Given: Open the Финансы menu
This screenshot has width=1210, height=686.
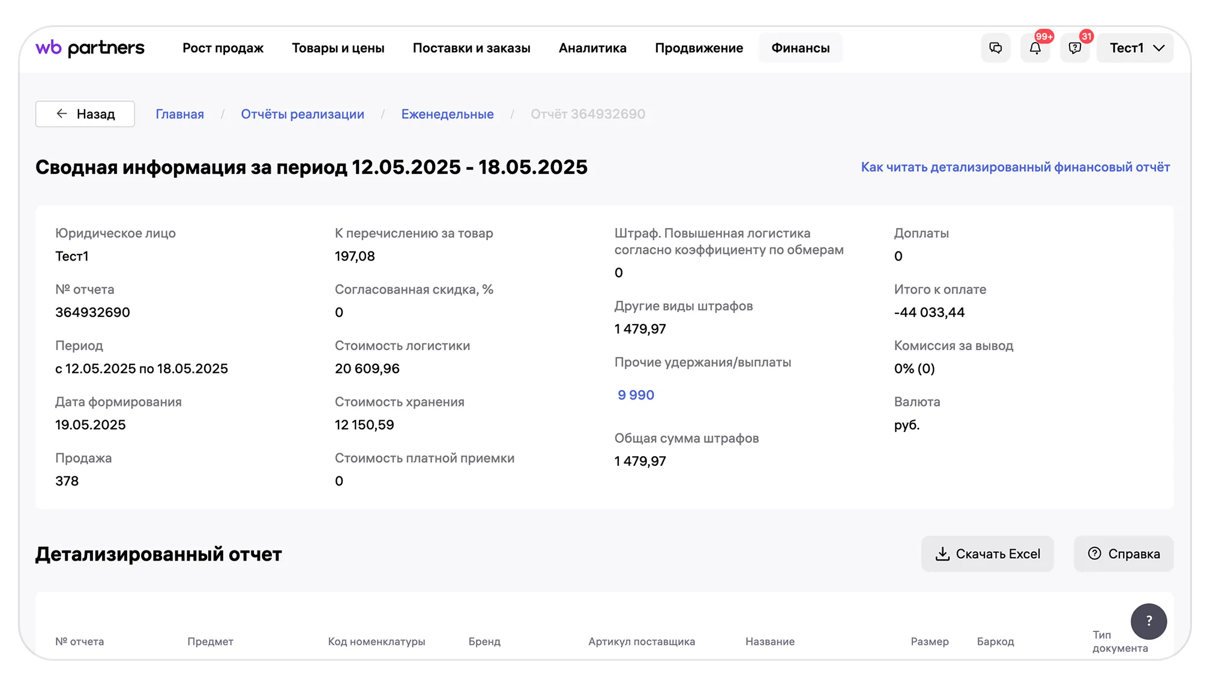Looking at the screenshot, I should 801,48.
